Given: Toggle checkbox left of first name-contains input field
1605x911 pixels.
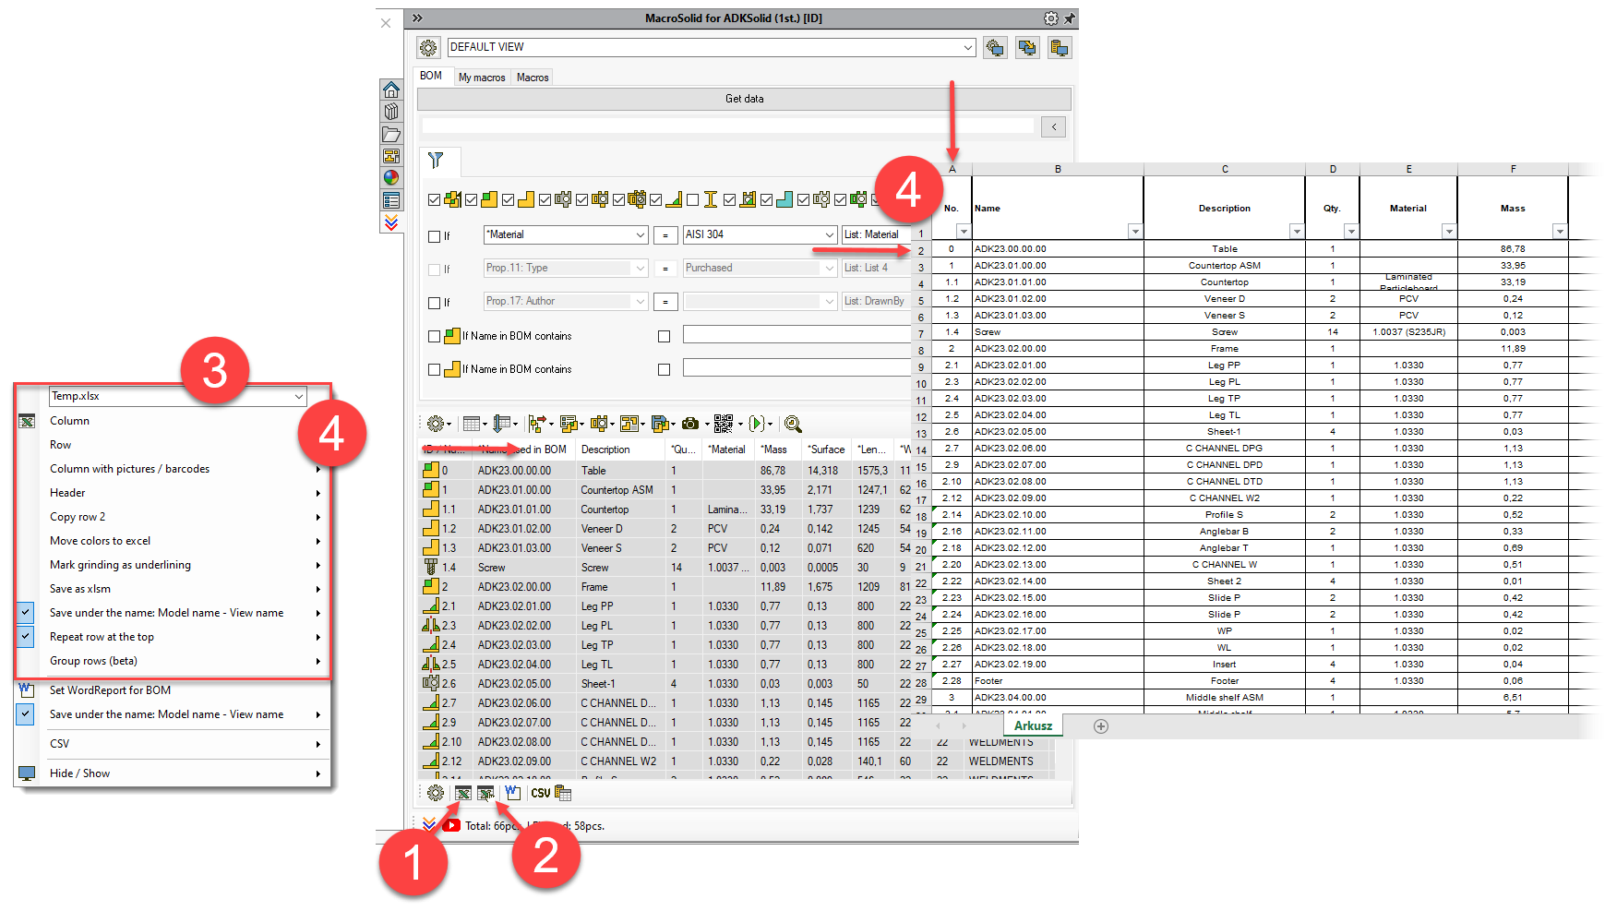Looking at the screenshot, I should click(664, 337).
